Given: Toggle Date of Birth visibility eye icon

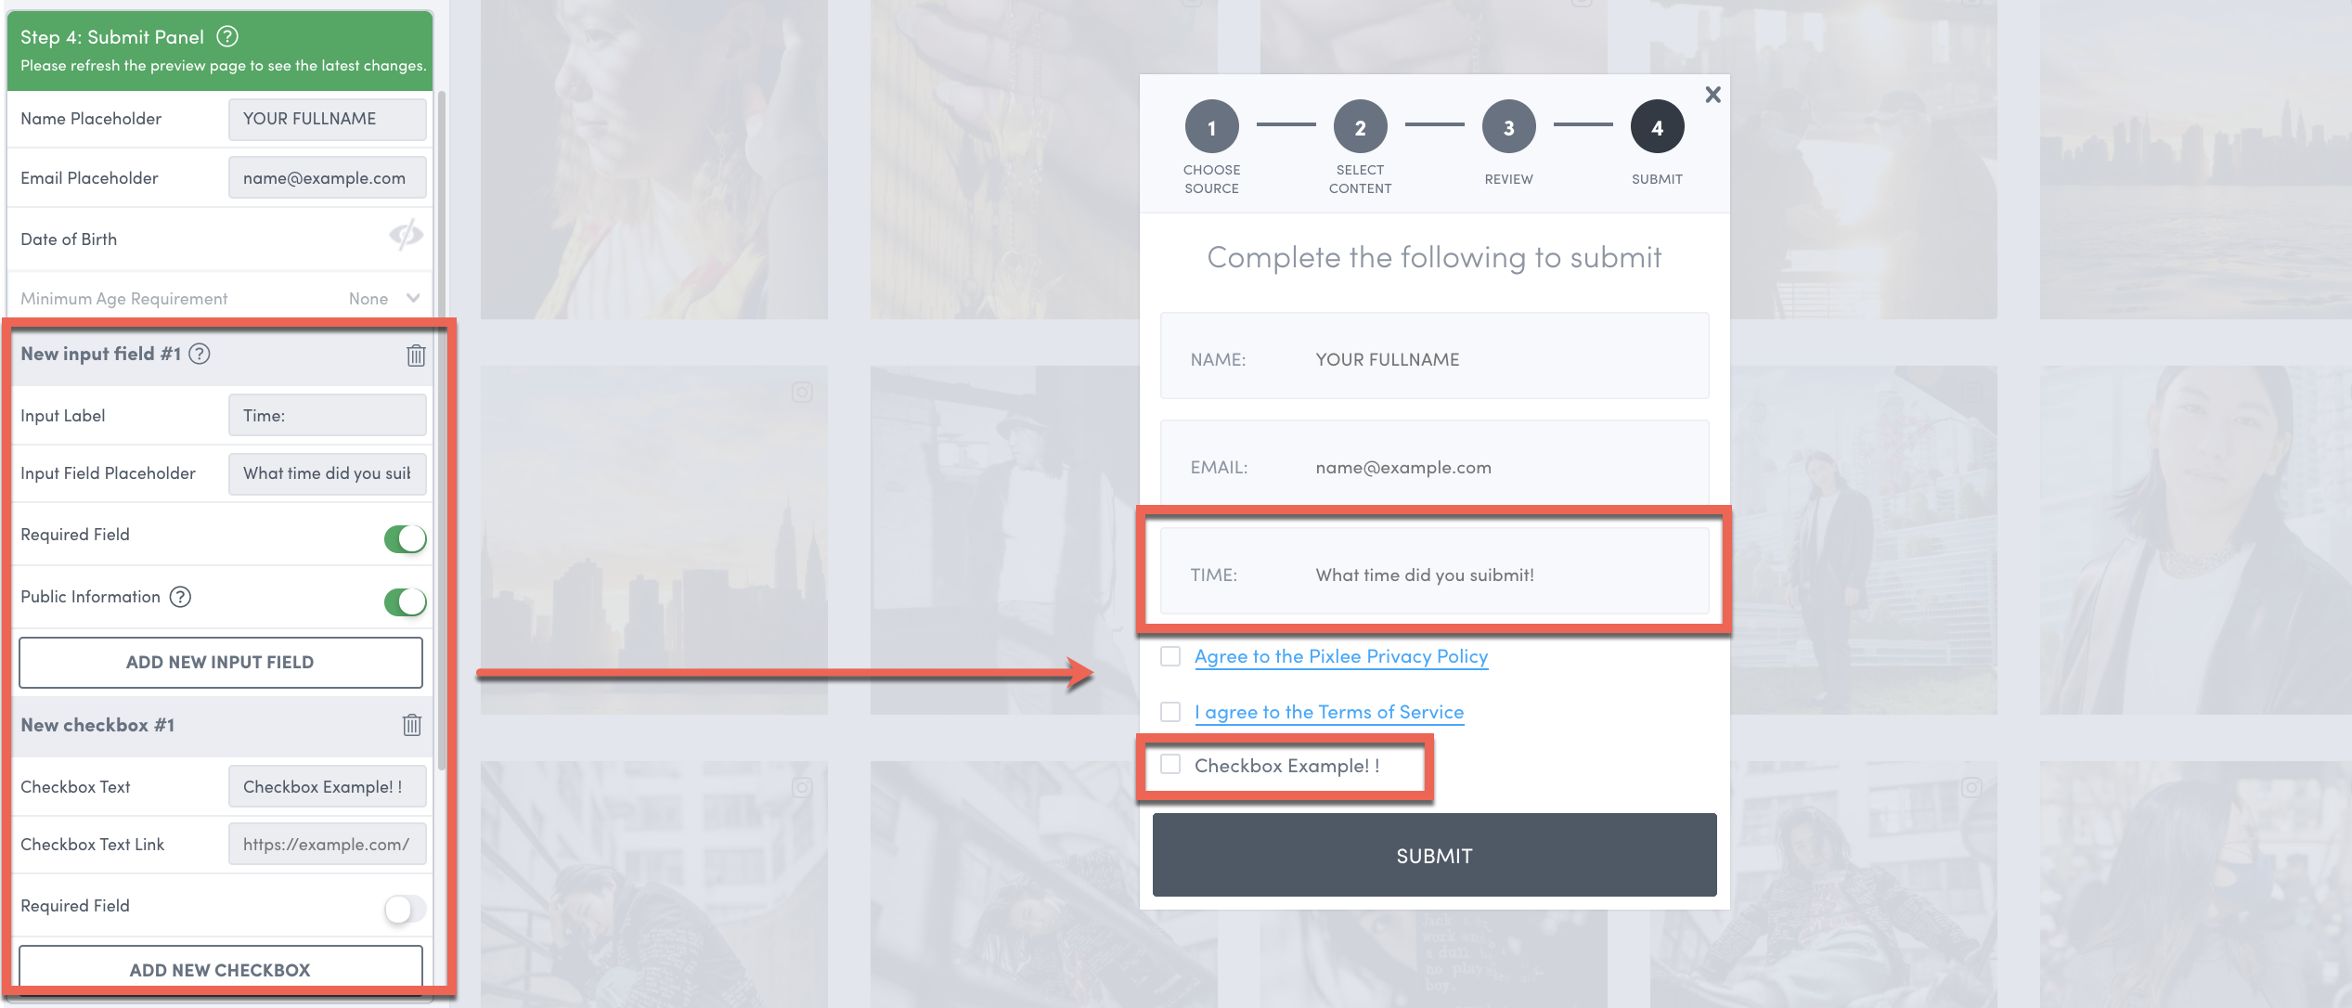Looking at the screenshot, I should pos(406,236).
